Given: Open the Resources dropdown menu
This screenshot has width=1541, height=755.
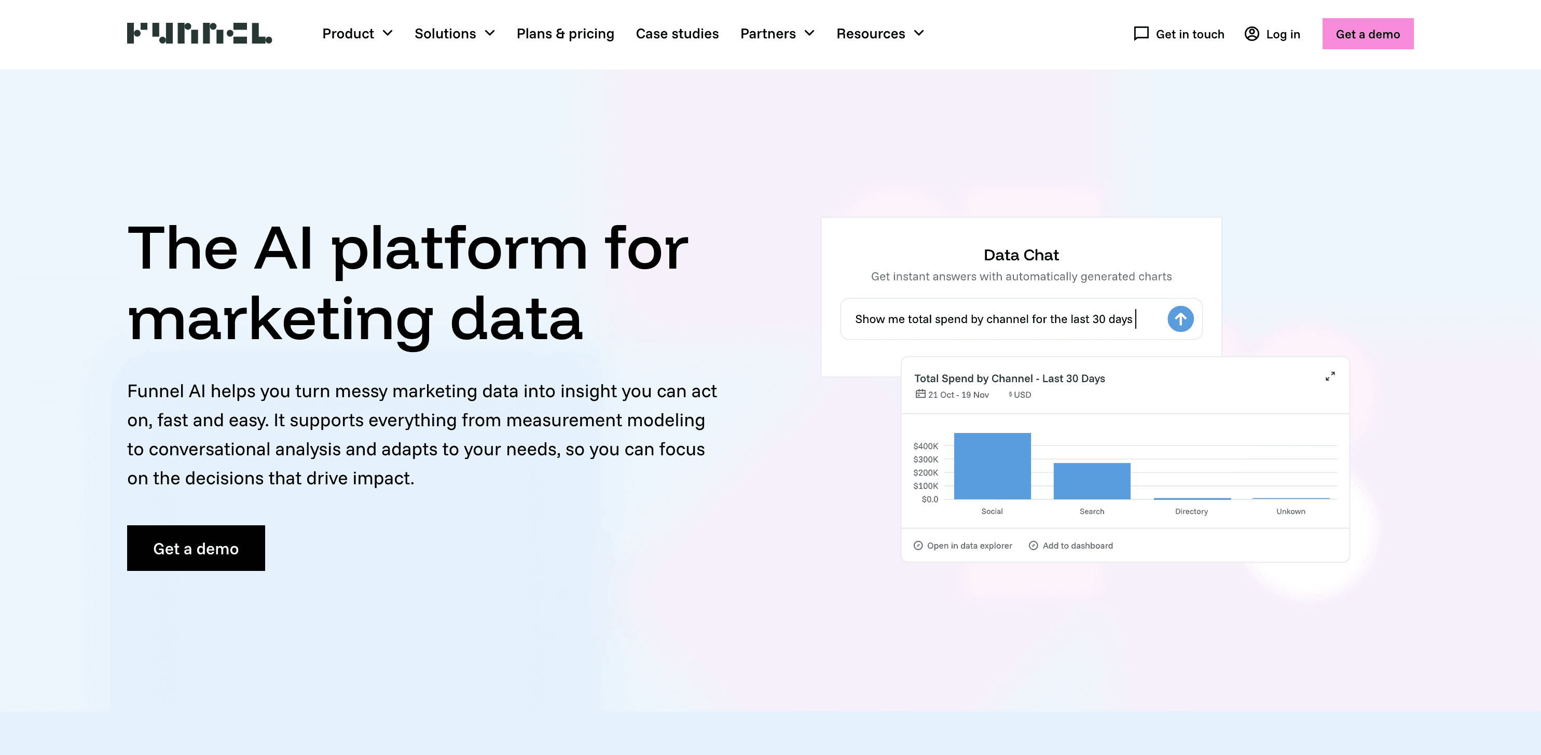Looking at the screenshot, I should [x=879, y=34].
